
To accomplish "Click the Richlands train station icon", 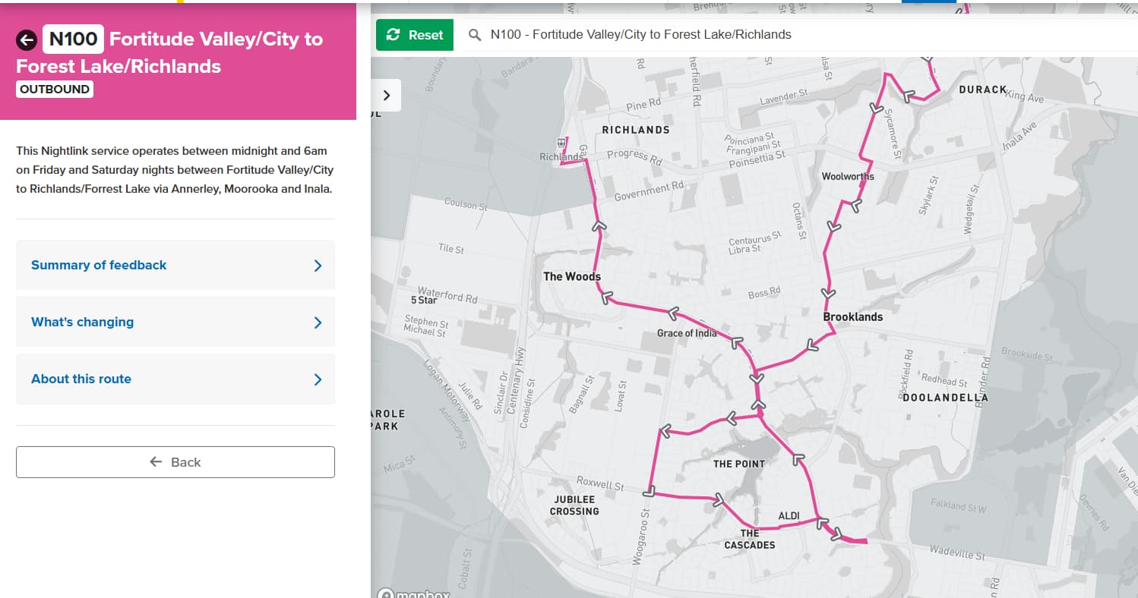I will coord(561,143).
